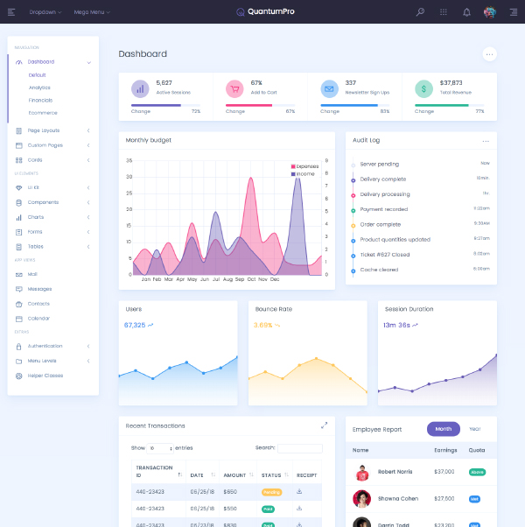Click the Active Sessions chart icon
Screen dimensions: 525x527
pos(140,88)
